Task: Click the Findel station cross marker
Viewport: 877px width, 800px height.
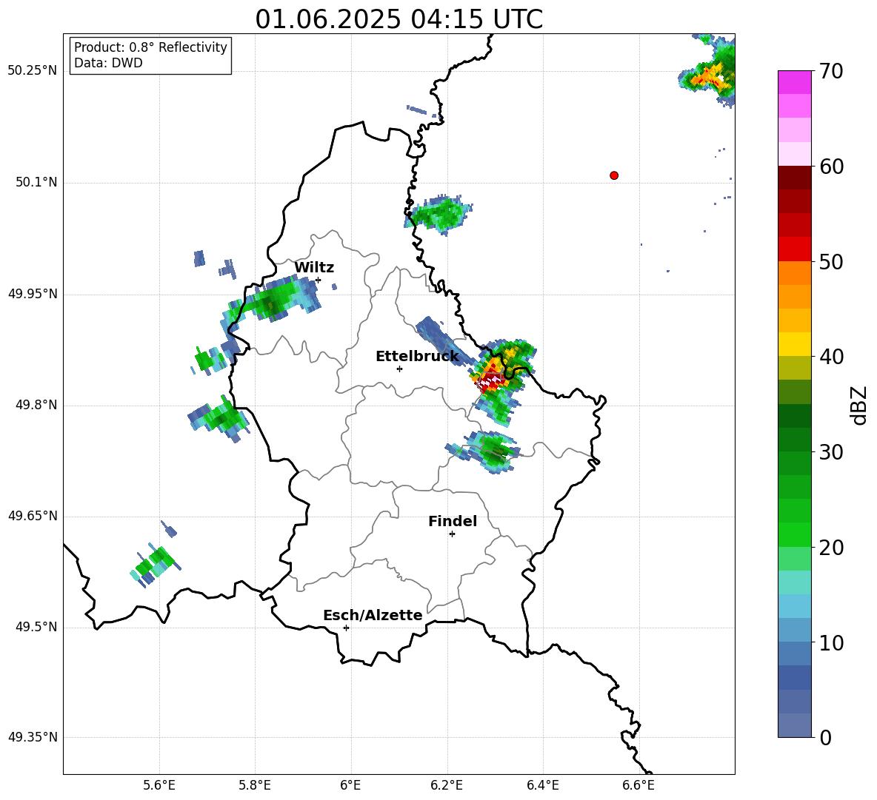Action: pyautogui.click(x=452, y=534)
